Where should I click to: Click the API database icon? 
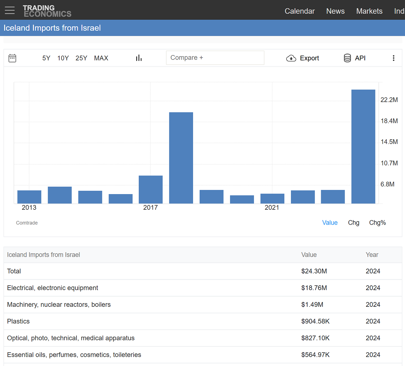coord(347,58)
